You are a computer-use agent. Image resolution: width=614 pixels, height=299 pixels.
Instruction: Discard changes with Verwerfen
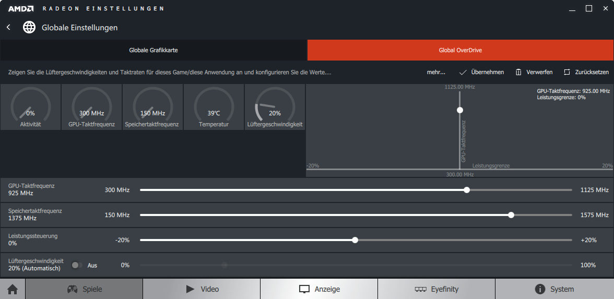[x=534, y=72]
